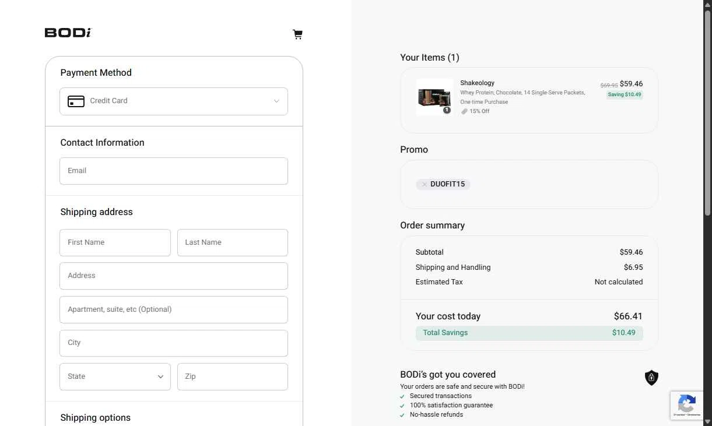The image size is (712, 426).
Task: Click the City input field
Action: click(174, 343)
